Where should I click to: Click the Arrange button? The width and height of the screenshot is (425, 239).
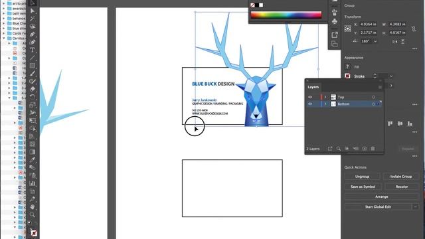click(381, 197)
